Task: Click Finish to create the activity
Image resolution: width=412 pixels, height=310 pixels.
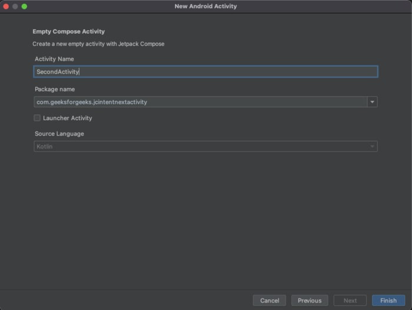Action: pos(388,301)
